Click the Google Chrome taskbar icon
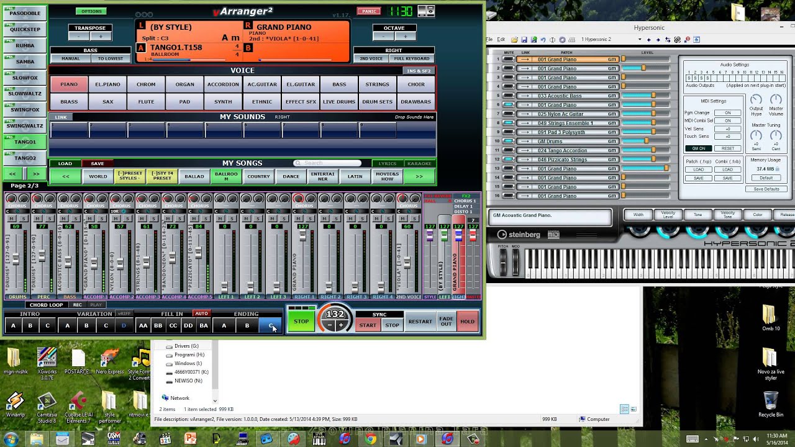The image size is (795, 447). point(370,439)
